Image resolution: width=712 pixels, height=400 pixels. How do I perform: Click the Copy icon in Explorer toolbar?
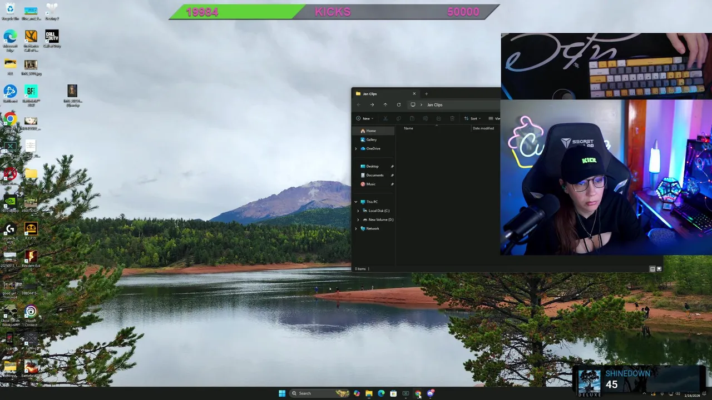pos(398,118)
